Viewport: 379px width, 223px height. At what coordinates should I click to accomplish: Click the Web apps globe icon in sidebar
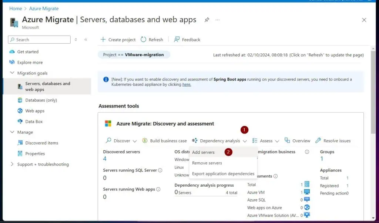click(x=20, y=111)
